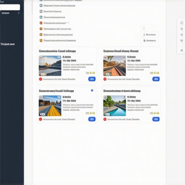The height and width of the screenshot is (185, 185).
Task: Click the bottom right-toolbar icon below the divider
Action: (181, 50)
